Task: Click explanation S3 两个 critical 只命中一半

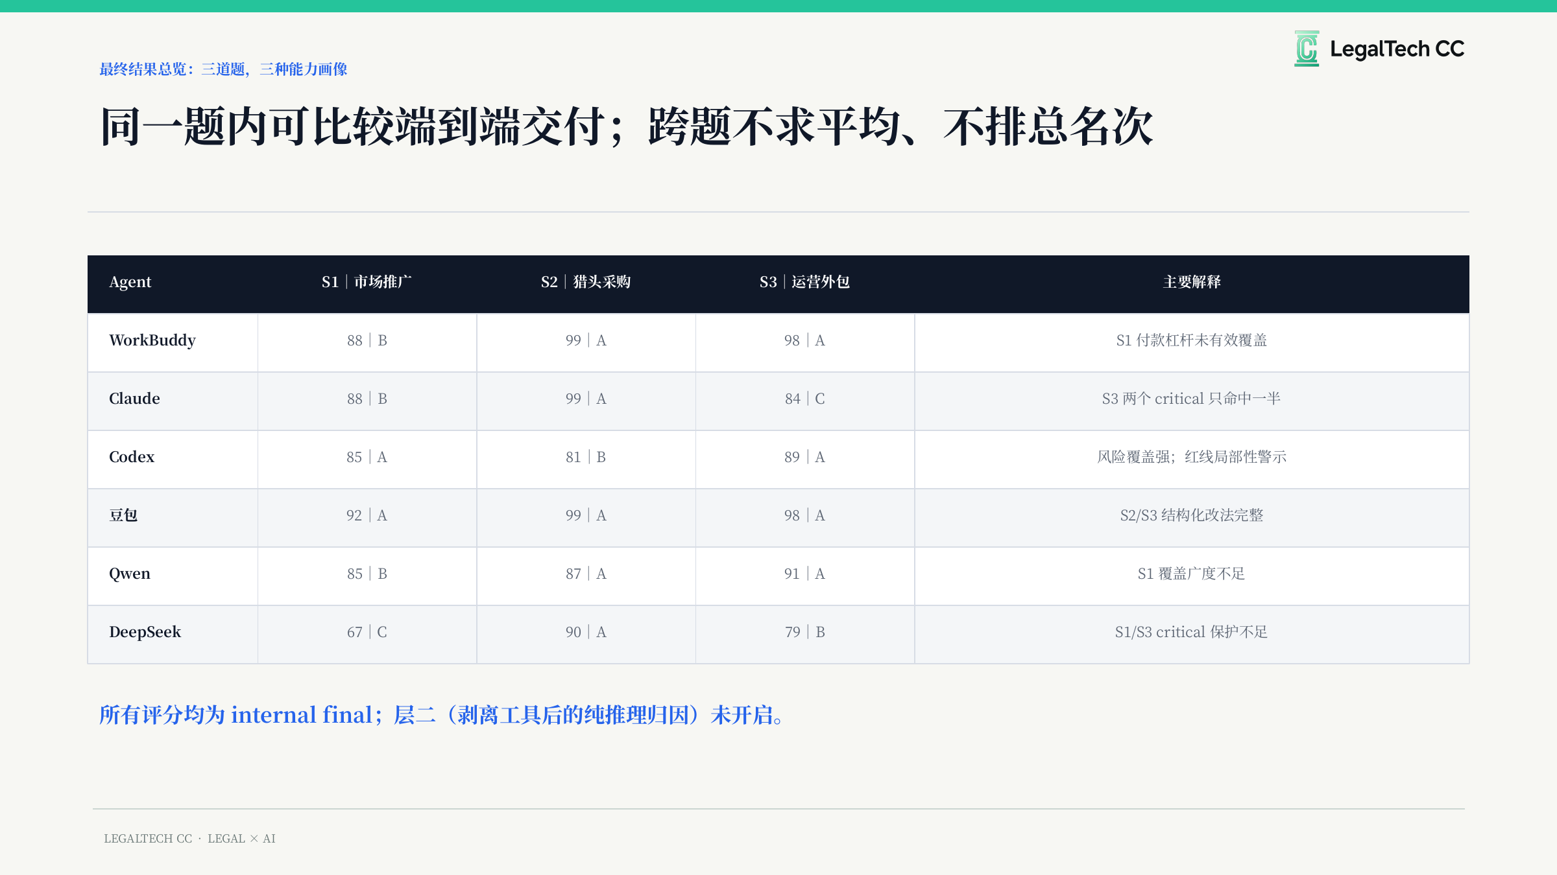Action: [1192, 399]
